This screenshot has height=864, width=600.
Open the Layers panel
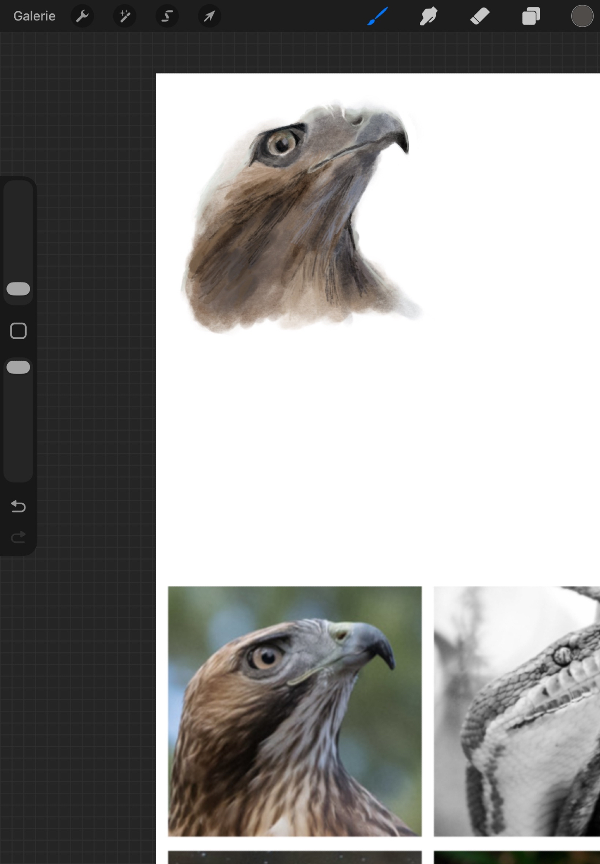[531, 16]
